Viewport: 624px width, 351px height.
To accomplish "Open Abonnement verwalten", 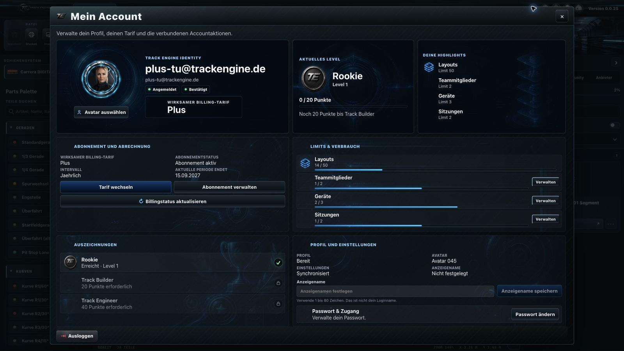I will pos(229,187).
